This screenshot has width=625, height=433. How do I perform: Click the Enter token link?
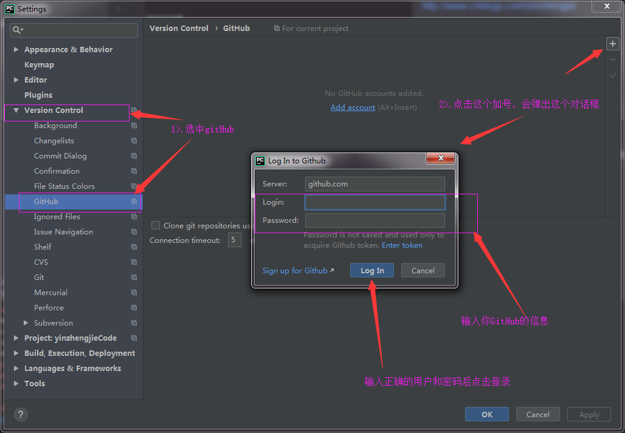click(402, 245)
